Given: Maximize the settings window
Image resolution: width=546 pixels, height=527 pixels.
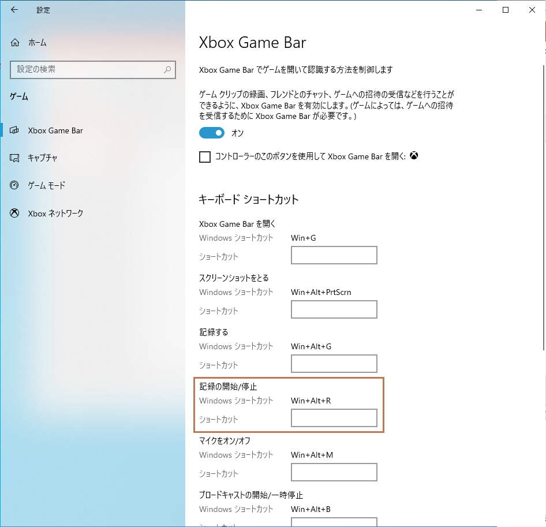Looking at the screenshot, I should coord(506,10).
